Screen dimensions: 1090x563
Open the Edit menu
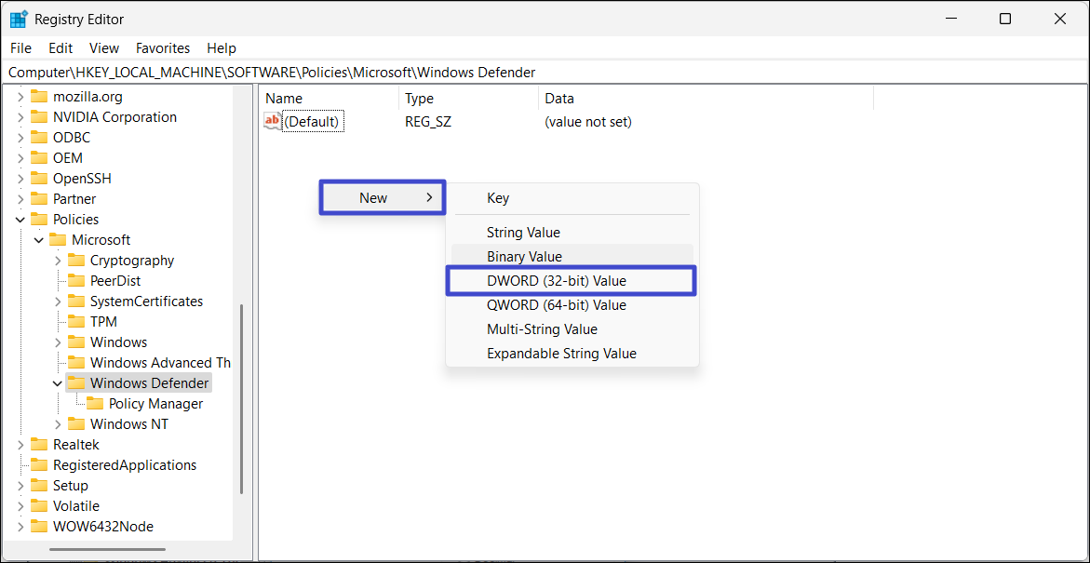(61, 48)
